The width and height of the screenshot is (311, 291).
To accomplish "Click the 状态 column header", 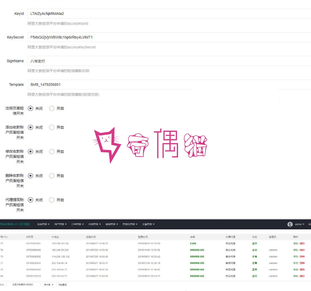I will [254, 237].
